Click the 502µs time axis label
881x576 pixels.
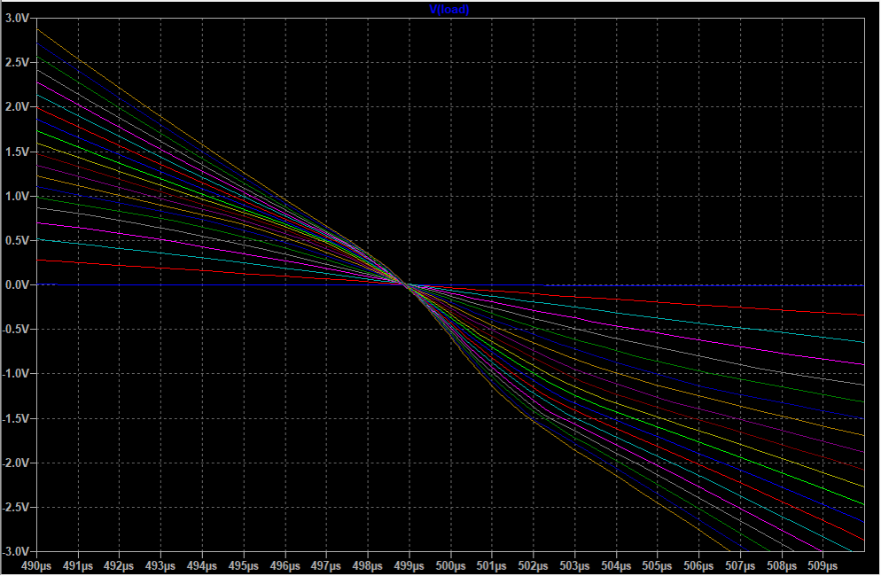(534, 566)
